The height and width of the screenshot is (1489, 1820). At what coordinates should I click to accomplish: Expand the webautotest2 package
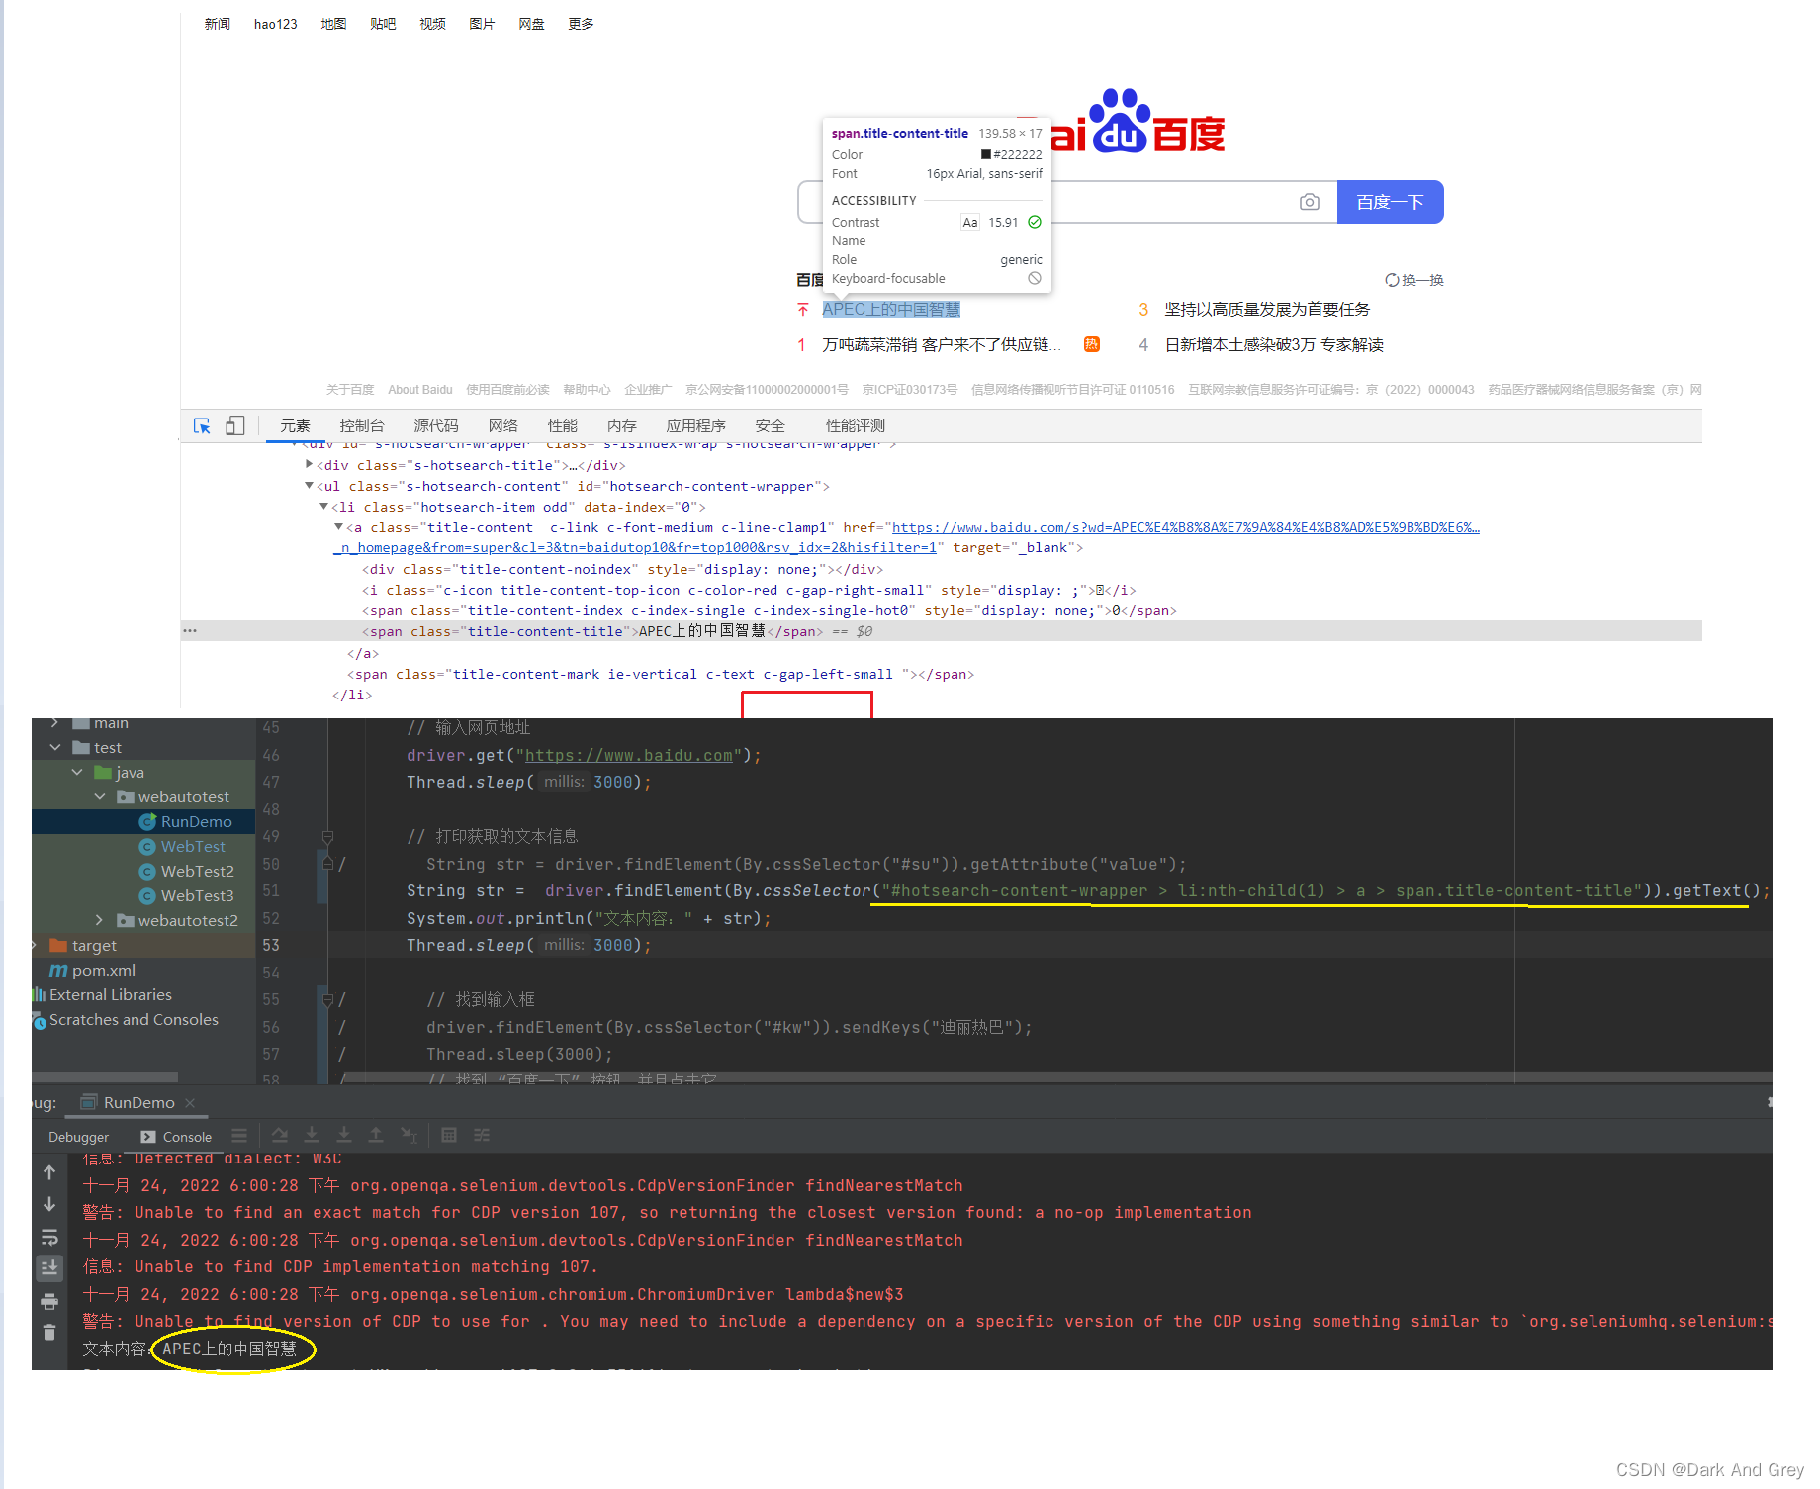[x=100, y=921]
